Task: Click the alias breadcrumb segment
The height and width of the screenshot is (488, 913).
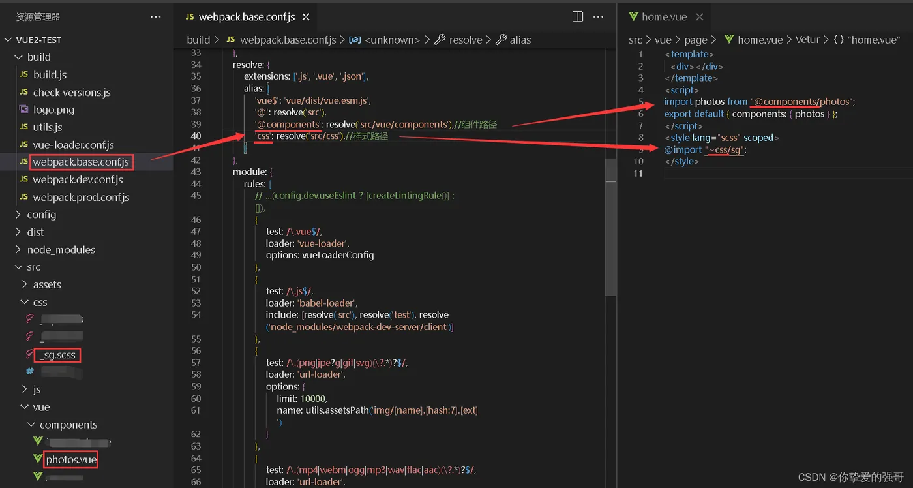Action: pyautogui.click(x=520, y=40)
